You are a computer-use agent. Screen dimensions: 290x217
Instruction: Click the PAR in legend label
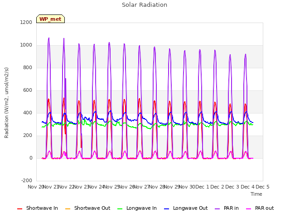click(x=231, y=208)
